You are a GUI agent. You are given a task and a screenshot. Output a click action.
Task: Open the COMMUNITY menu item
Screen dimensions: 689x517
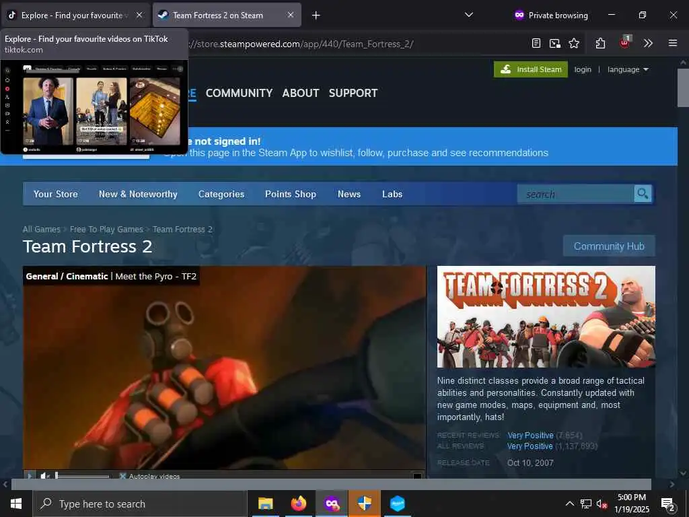click(239, 93)
